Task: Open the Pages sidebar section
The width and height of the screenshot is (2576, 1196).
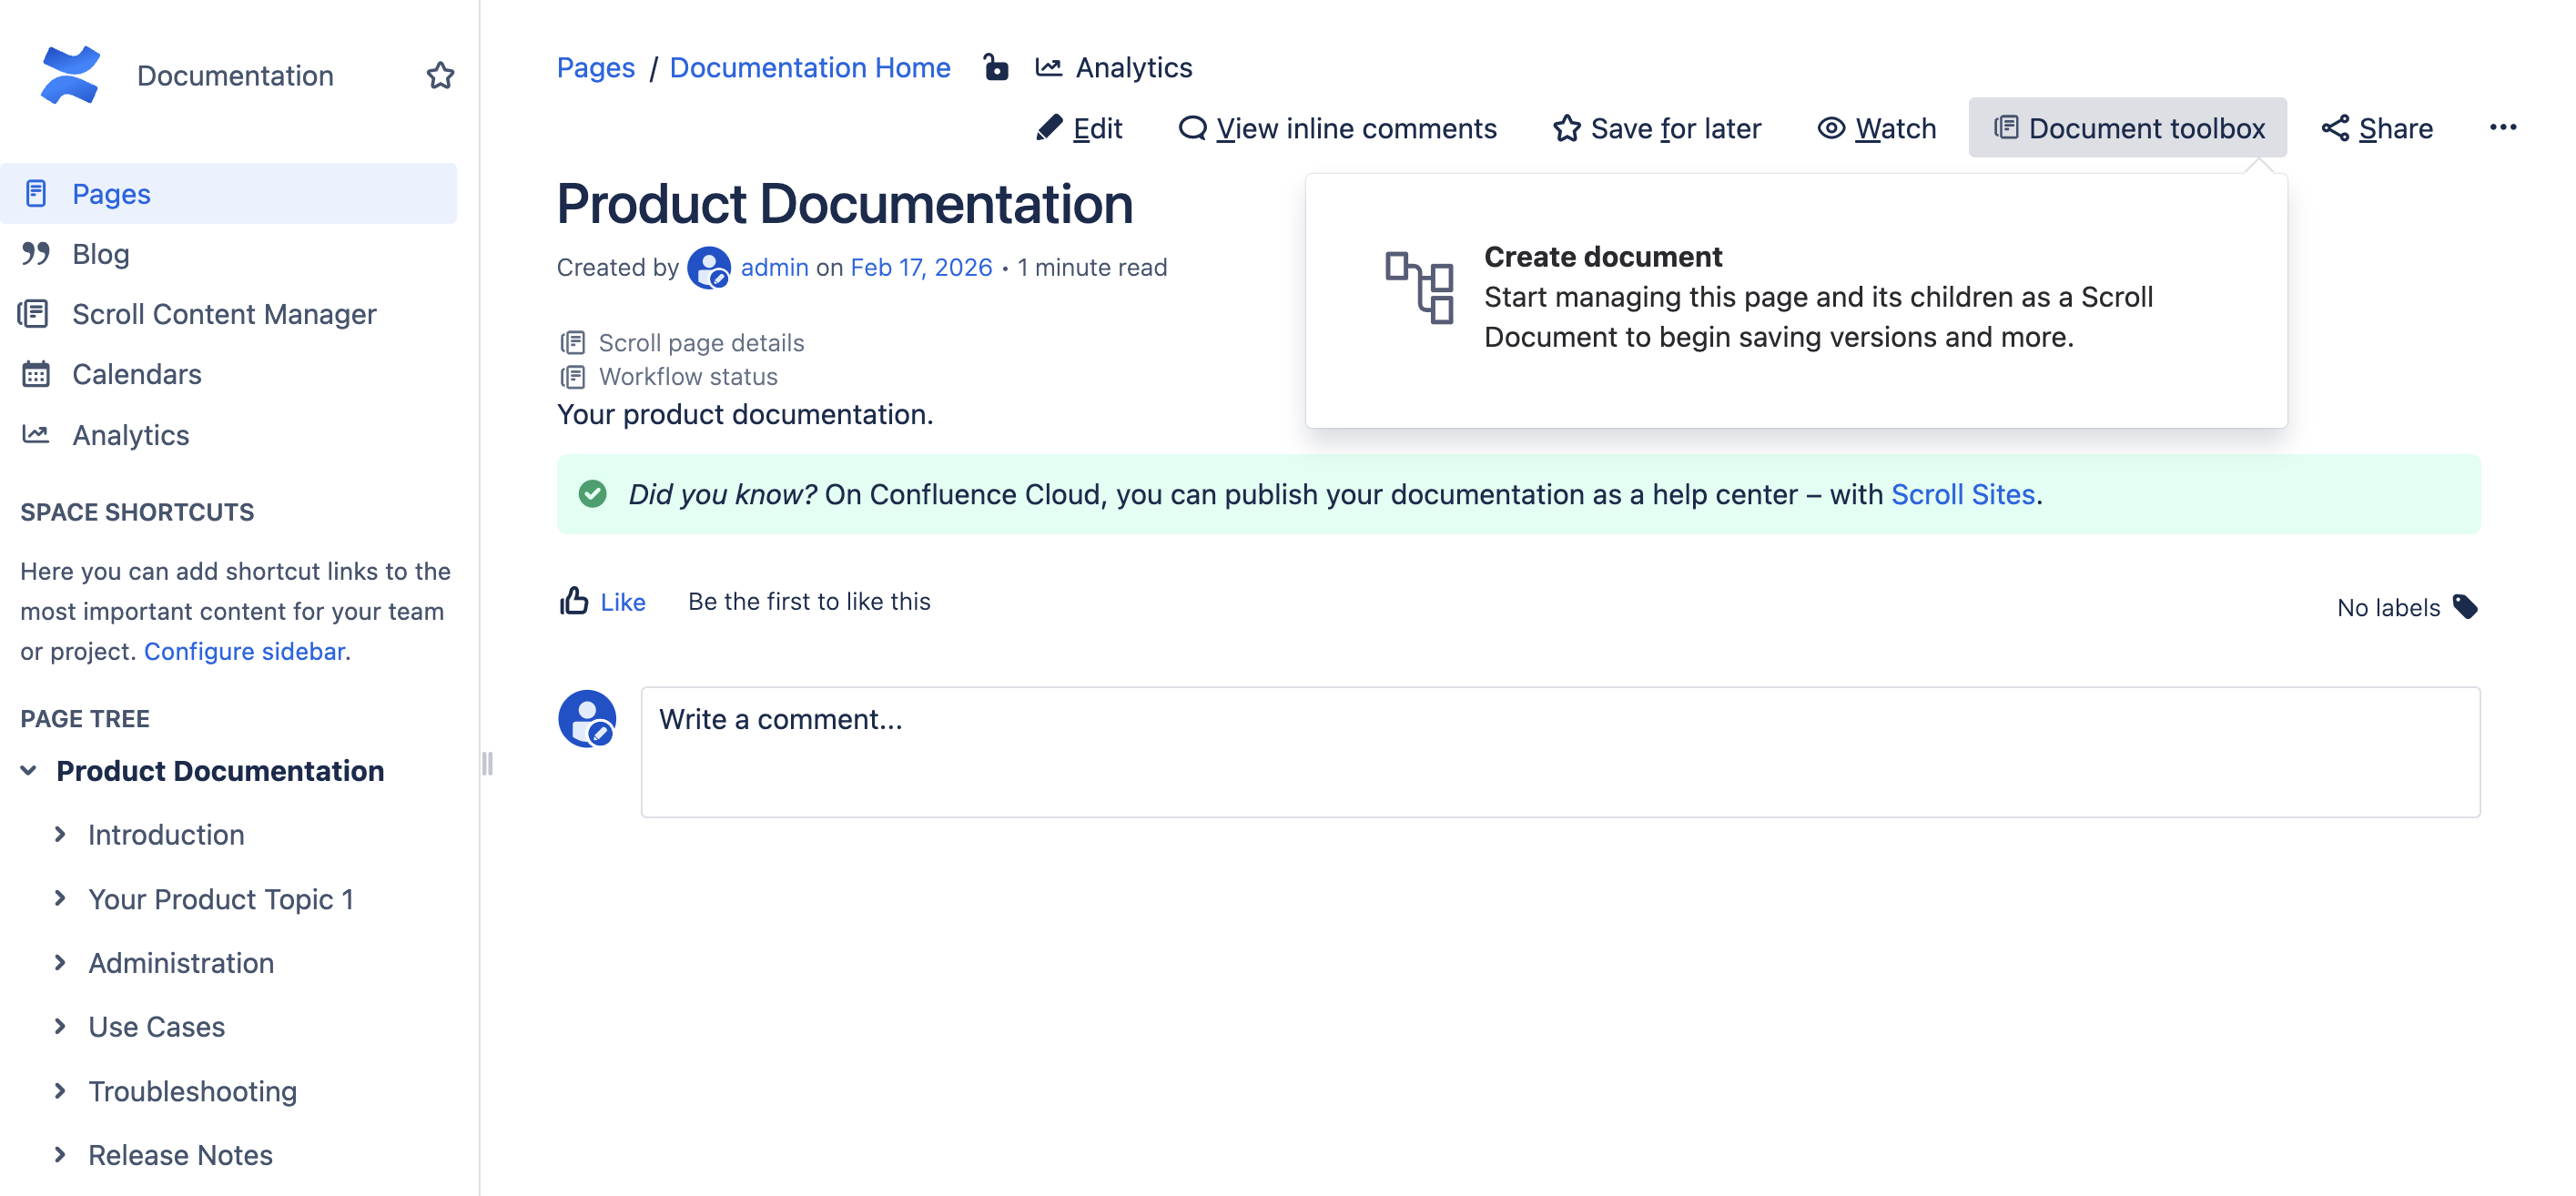Action: point(111,193)
